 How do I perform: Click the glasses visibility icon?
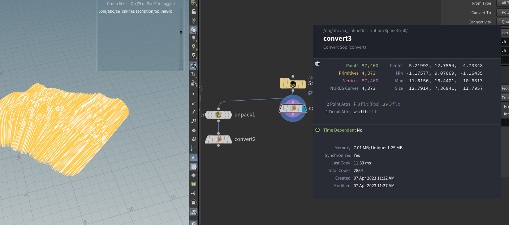coord(194,75)
